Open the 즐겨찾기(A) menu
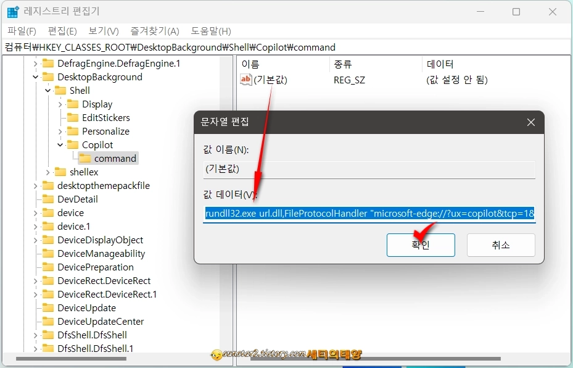The image size is (573, 368). (x=155, y=31)
